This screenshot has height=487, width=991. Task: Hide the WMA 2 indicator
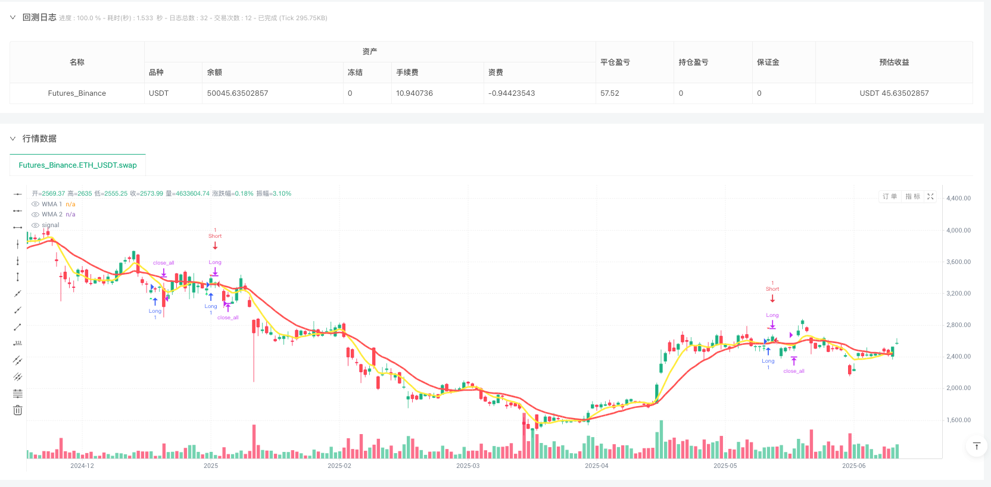(35, 215)
